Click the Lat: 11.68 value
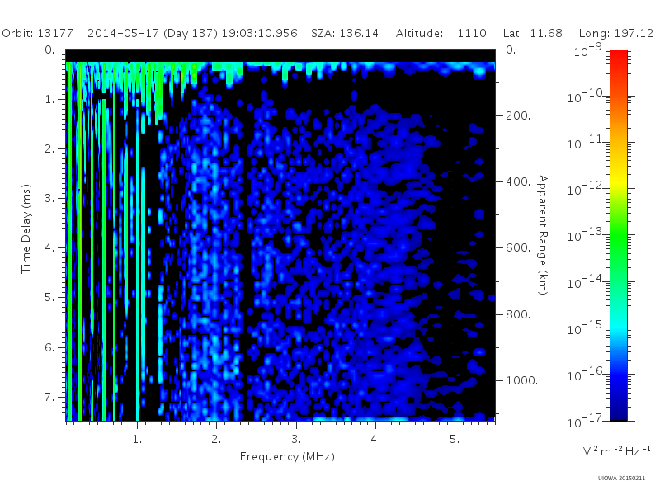 pyautogui.click(x=532, y=33)
